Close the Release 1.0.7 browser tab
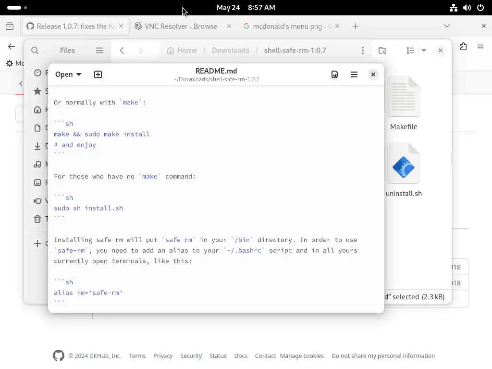492x369 pixels. tap(121, 26)
